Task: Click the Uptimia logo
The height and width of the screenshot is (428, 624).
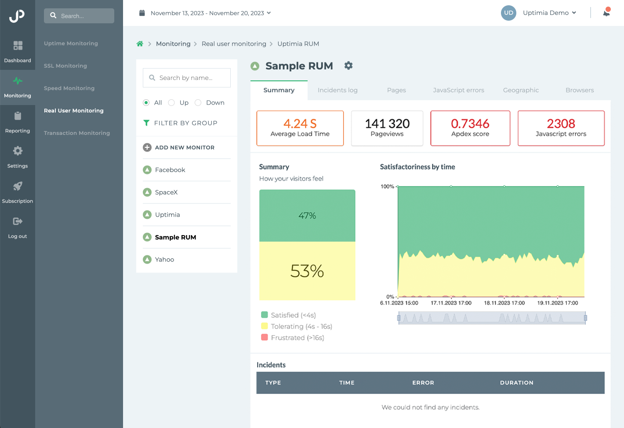Action: coord(18,16)
